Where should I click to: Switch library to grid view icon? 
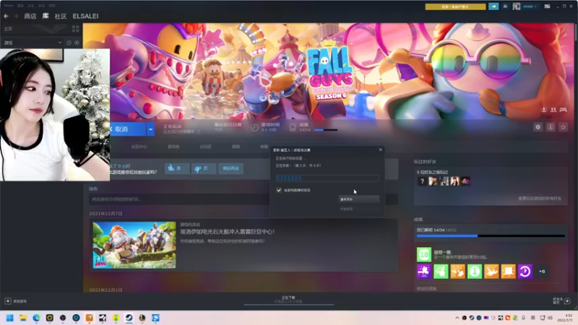pos(76,29)
